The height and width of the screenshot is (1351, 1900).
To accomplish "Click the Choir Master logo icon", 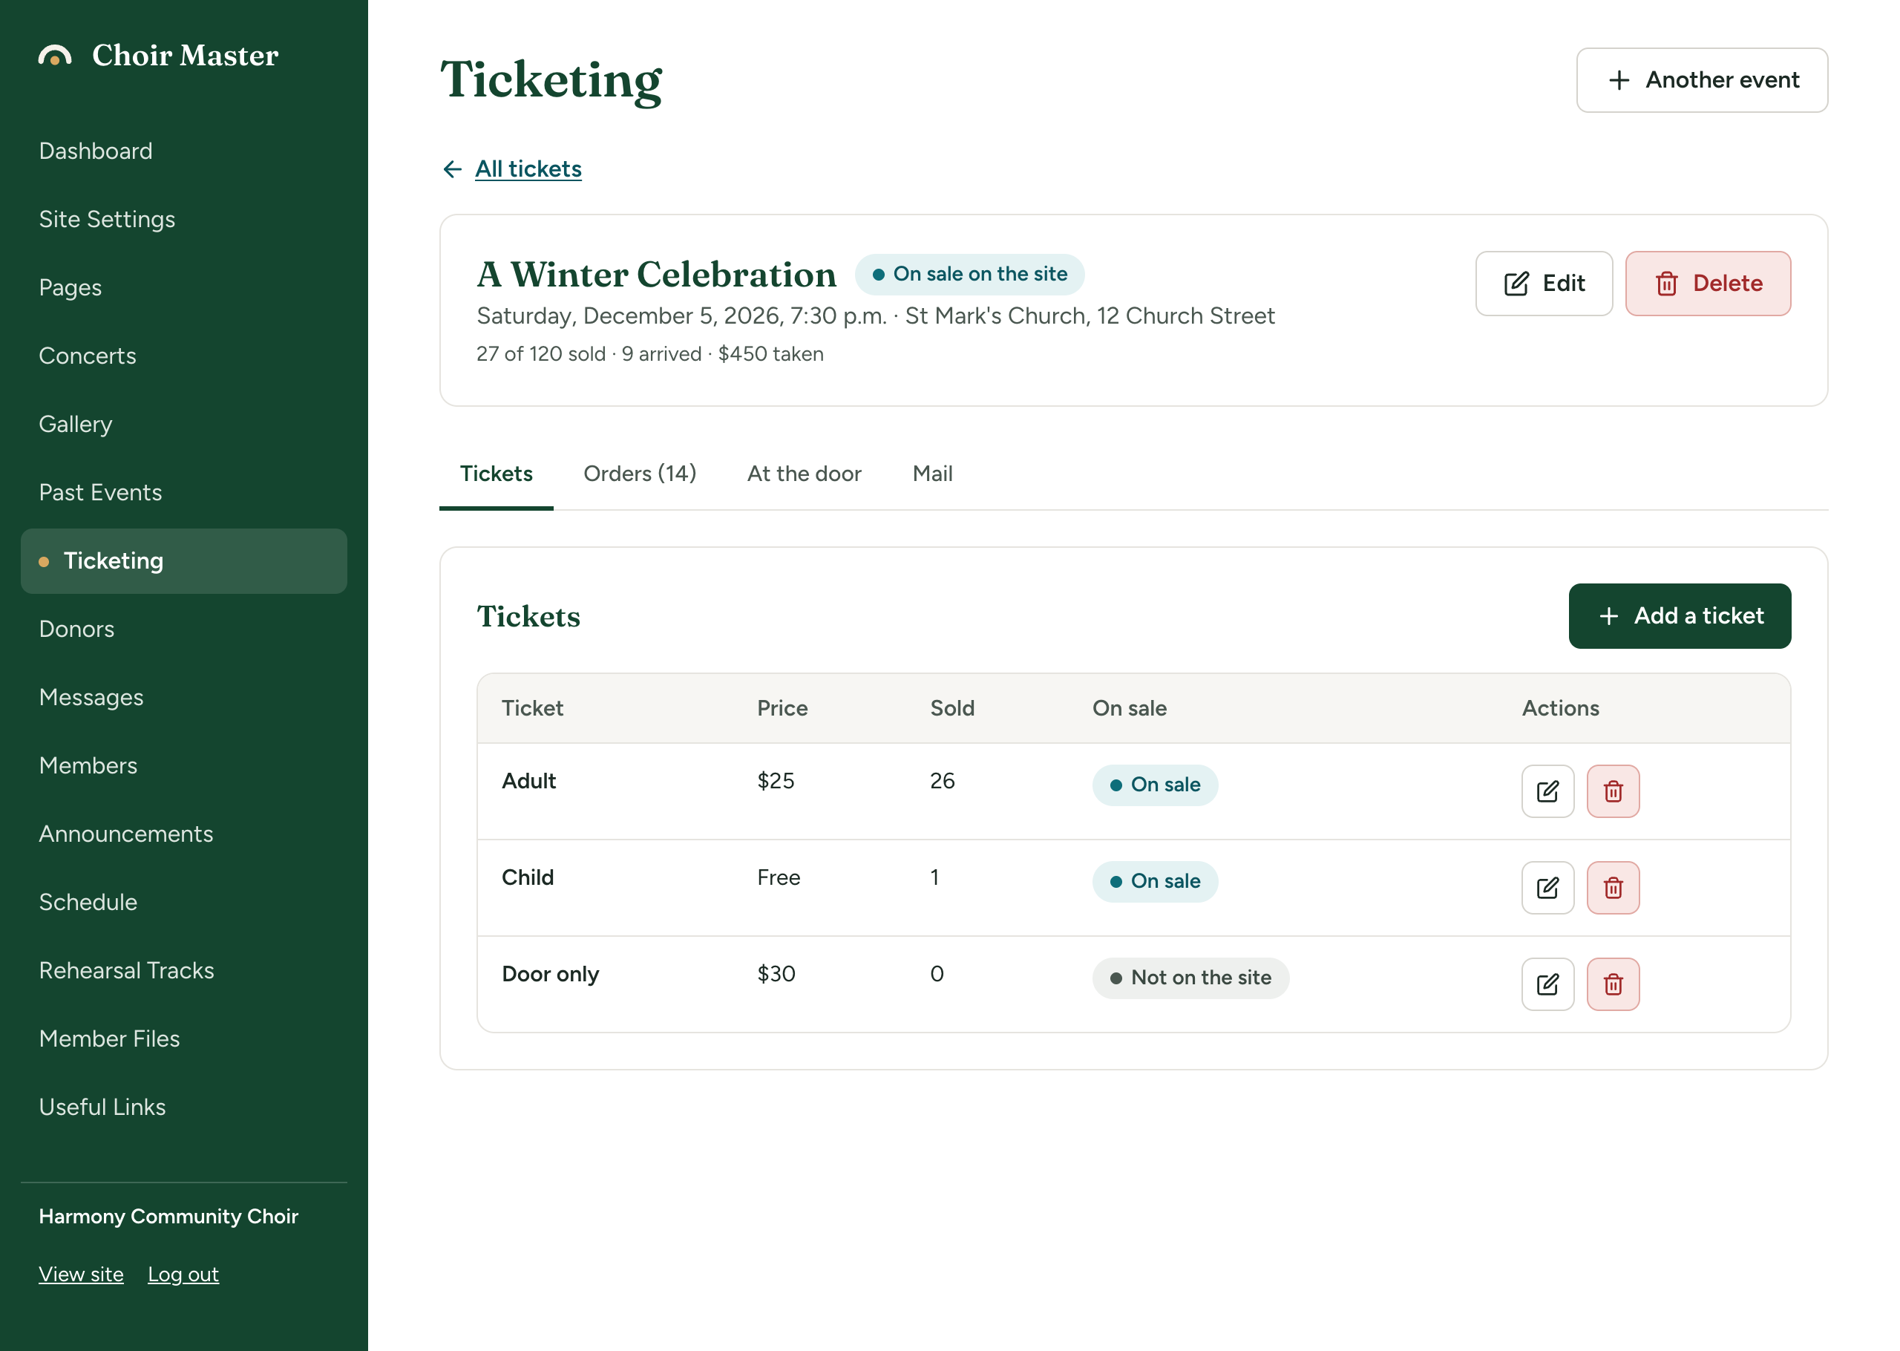I will pos(55,56).
